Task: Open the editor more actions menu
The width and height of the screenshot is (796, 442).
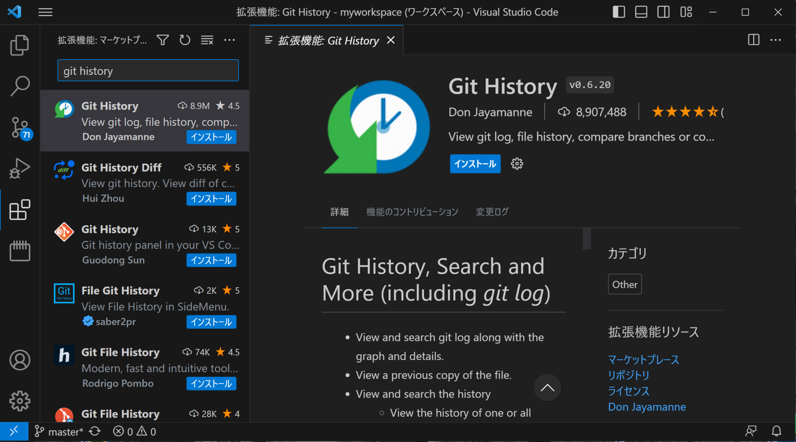Action: click(776, 40)
